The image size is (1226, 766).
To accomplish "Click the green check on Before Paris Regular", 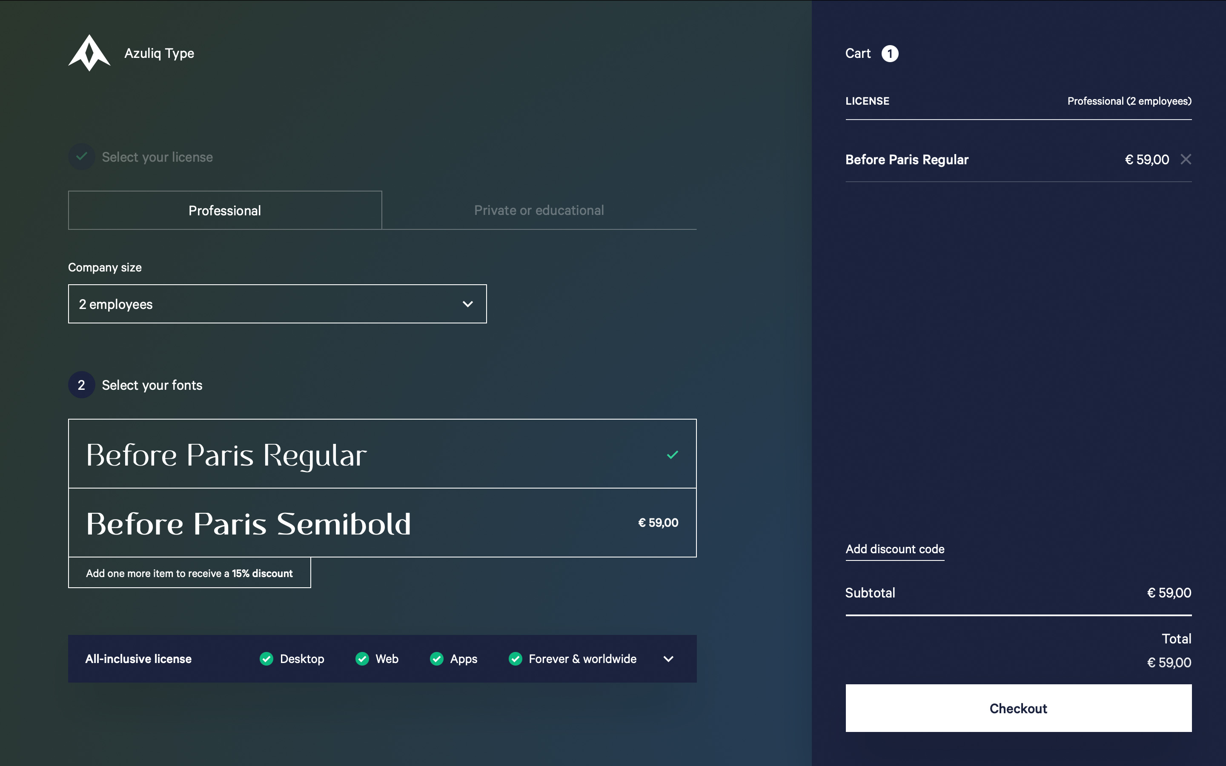I will click(x=672, y=454).
